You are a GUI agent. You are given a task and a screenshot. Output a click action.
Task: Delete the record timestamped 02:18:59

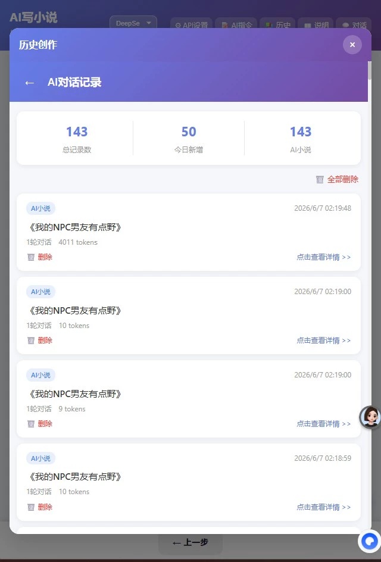[x=40, y=507]
